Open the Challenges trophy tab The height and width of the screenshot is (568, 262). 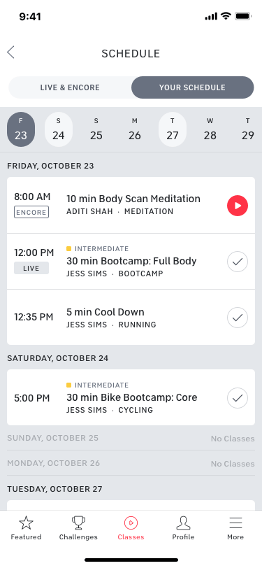78,528
